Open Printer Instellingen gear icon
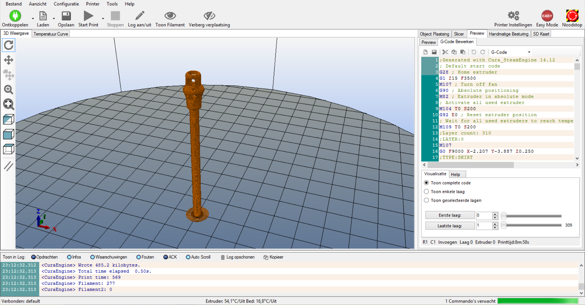The height and width of the screenshot is (305, 585). tap(513, 16)
